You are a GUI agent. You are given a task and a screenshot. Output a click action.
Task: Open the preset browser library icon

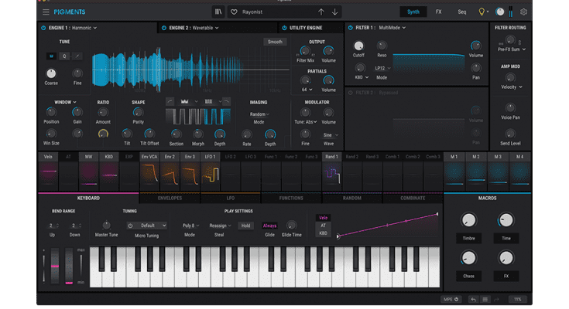(219, 12)
